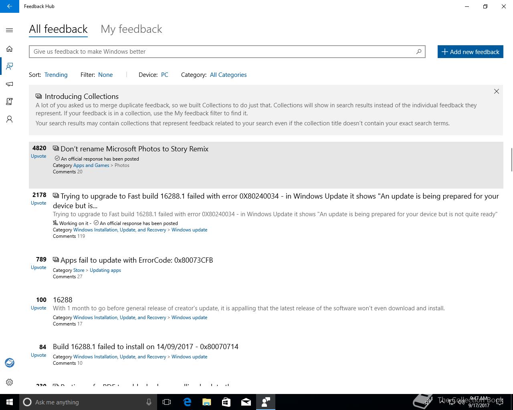Switch to the My feedback tab
Viewport: 513px width, 410px height.
coord(131,29)
